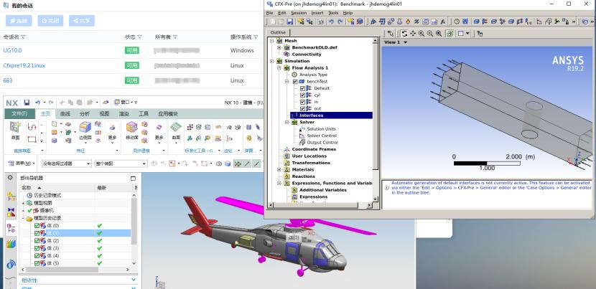Image resolution: width=596 pixels, height=289 pixels.
Task: Open the NX reuse library books icon
Action: 11,245
